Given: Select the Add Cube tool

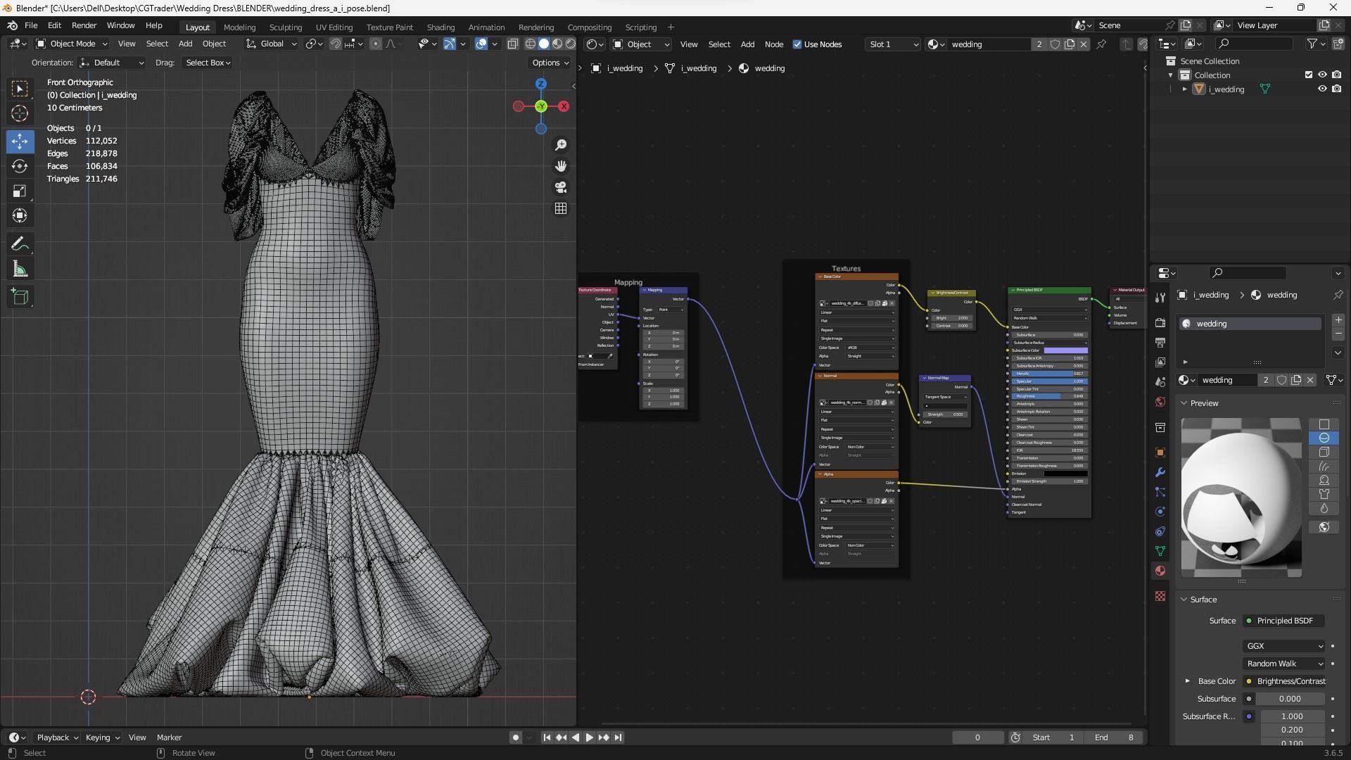Looking at the screenshot, I should tap(20, 297).
